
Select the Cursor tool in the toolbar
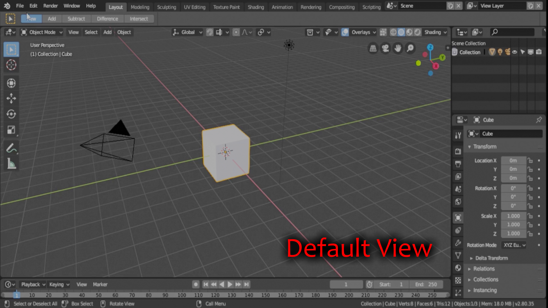coord(11,65)
